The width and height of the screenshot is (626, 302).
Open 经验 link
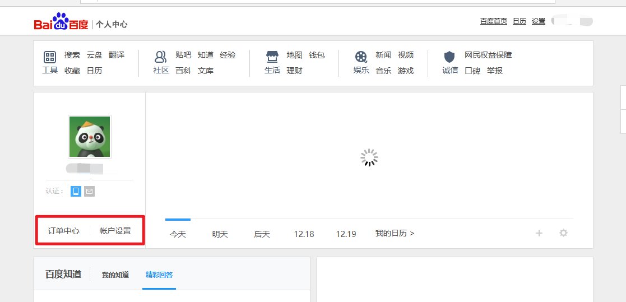point(228,55)
